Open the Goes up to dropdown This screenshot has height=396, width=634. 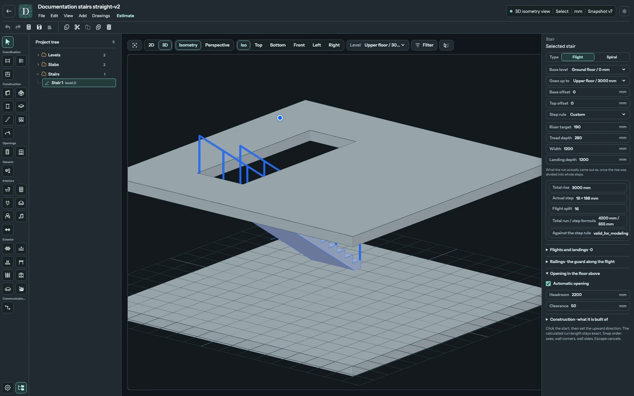pyautogui.click(x=588, y=81)
